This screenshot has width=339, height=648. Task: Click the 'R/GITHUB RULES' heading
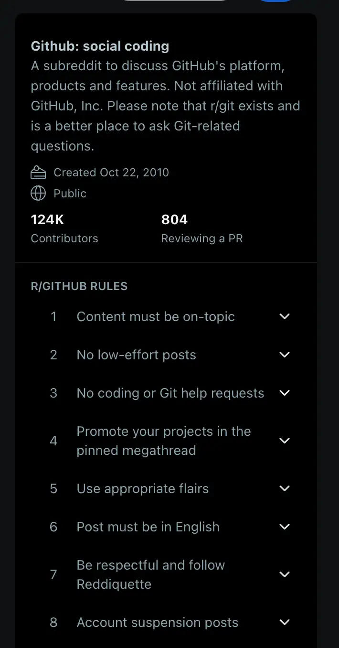tap(79, 286)
